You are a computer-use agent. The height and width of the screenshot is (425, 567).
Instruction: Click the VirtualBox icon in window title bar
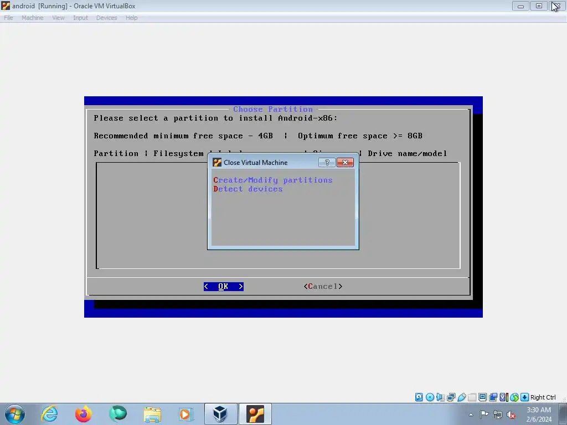pyautogui.click(x=6, y=6)
